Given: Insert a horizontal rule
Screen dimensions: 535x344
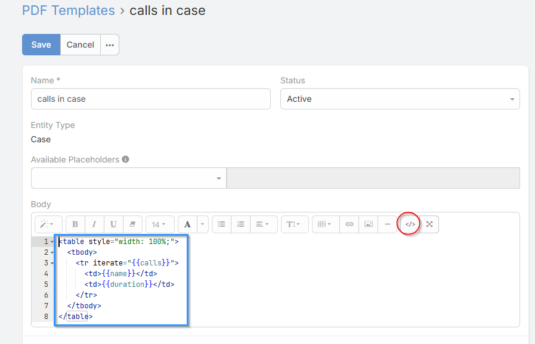Looking at the screenshot, I should click(x=388, y=224).
